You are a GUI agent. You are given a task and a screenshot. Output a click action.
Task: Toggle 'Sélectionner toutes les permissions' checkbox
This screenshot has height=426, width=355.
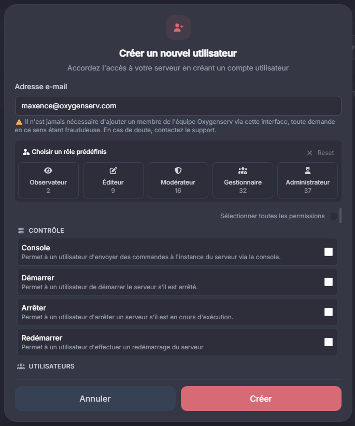333,216
